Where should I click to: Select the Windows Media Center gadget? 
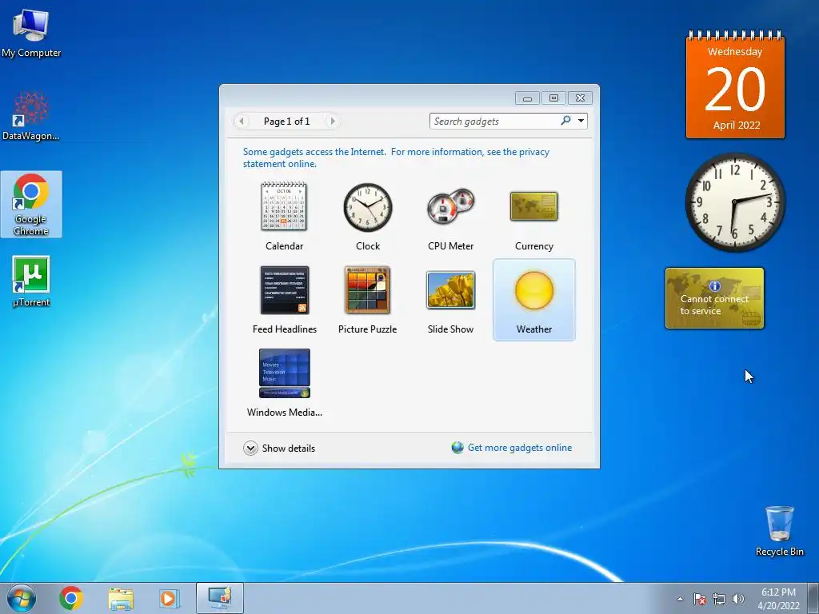pos(284,382)
